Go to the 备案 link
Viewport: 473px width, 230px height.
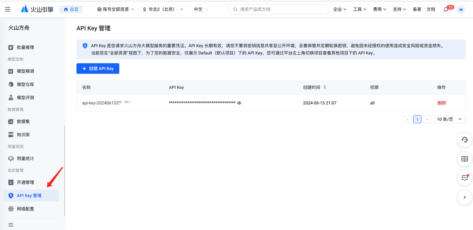point(417,9)
